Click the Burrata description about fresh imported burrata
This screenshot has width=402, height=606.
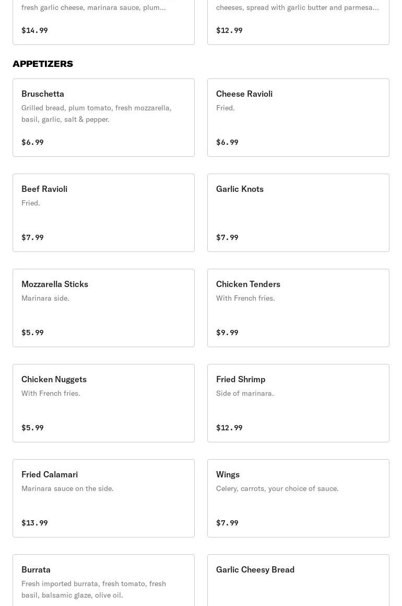(93, 589)
